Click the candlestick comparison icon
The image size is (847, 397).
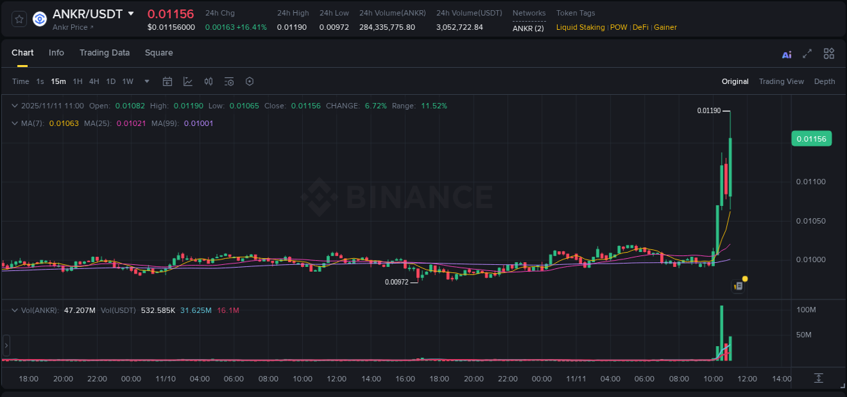pyautogui.click(x=208, y=81)
